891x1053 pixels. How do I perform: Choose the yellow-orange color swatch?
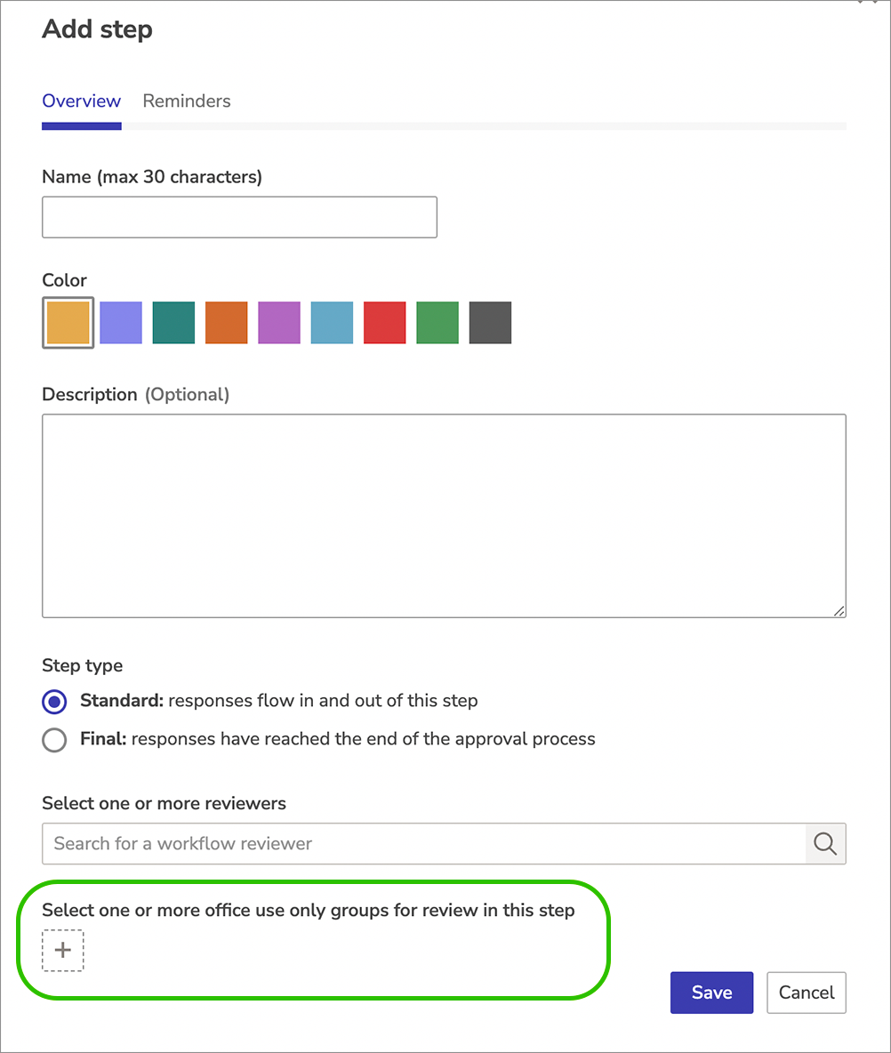(68, 322)
